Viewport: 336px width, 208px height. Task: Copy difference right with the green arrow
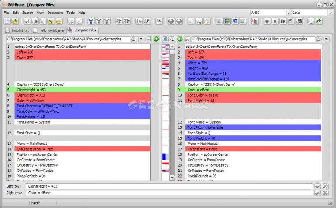(156, 39)
